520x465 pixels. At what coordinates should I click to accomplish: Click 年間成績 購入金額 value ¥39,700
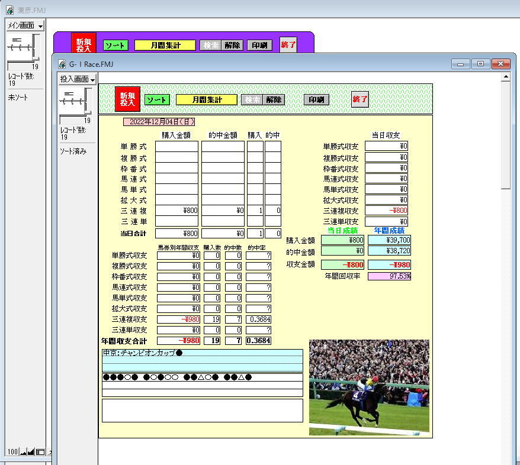(x=389, y=240)
